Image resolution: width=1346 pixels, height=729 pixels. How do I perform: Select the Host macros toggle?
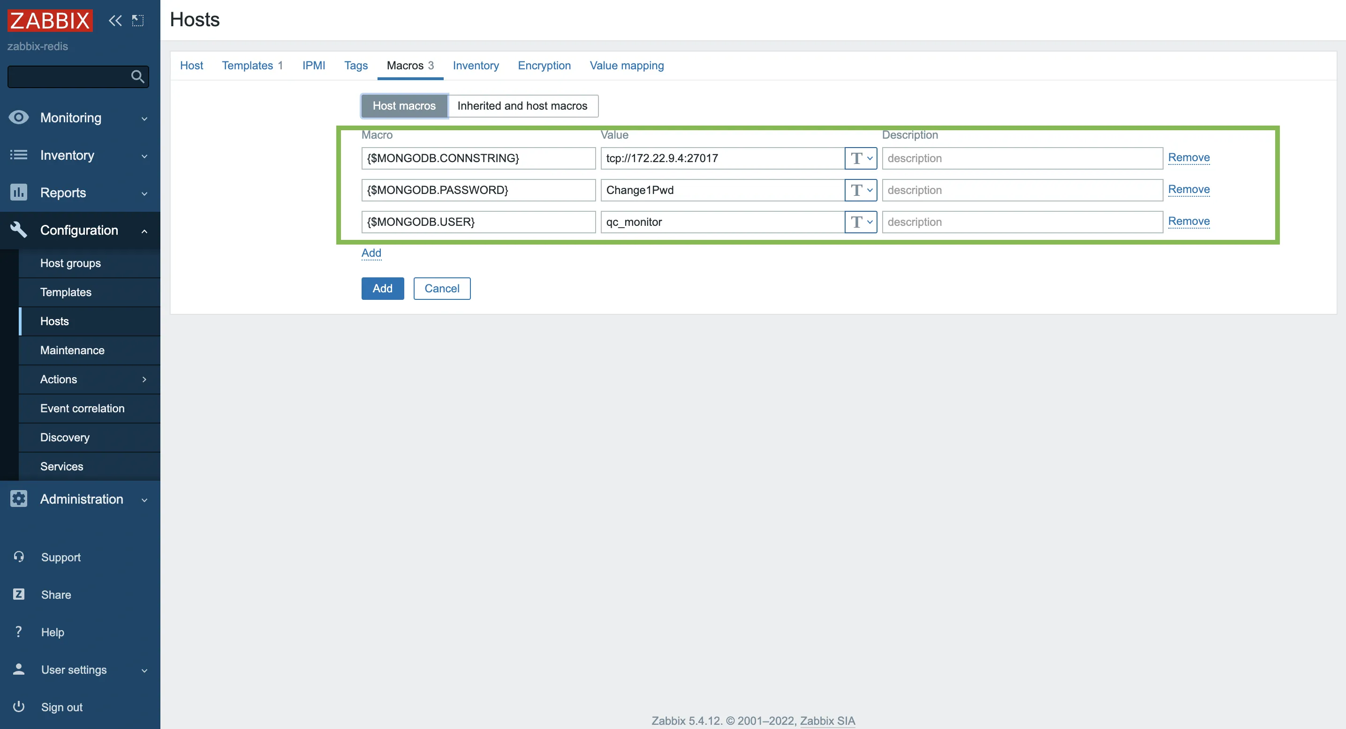click(x=404, y=106)
